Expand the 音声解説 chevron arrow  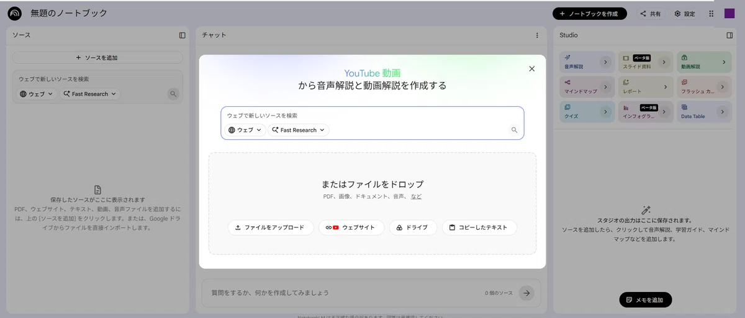606,61
